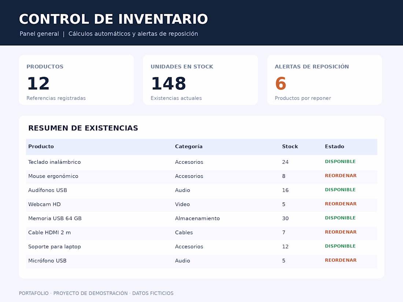This screenshot has height=302, width=403.
Task: Click the "Existencias actuales" caption
Action: tap(176, 98)
